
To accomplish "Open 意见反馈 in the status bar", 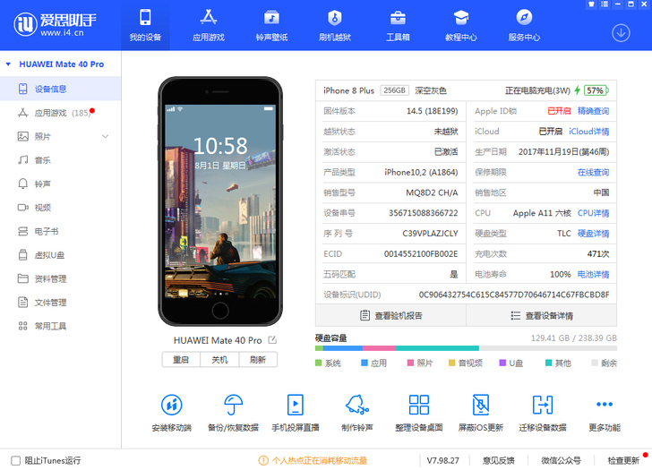I will pyautogui.click(x=499, y=460).
